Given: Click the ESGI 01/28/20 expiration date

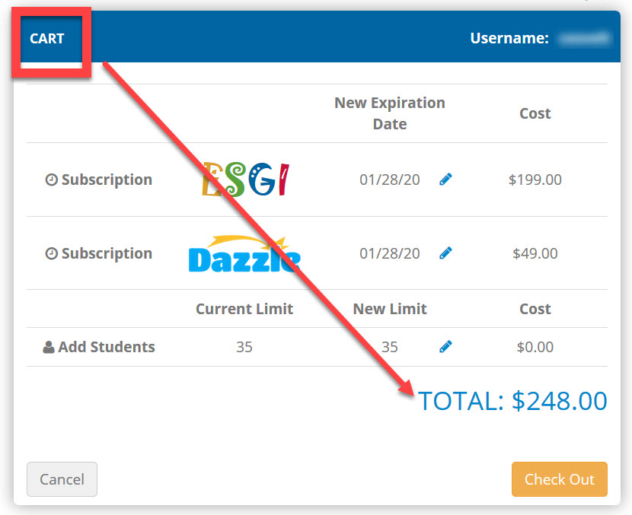Looking at the screenshot, I should point(390,180).
